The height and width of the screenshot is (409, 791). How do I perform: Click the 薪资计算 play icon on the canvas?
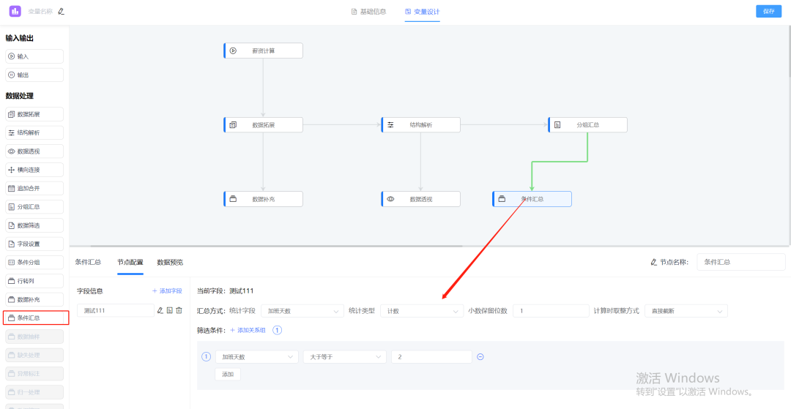[233, 50]
